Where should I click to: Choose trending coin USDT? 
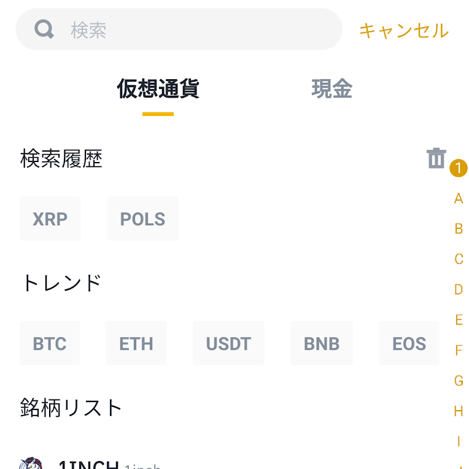click(228, 343)
